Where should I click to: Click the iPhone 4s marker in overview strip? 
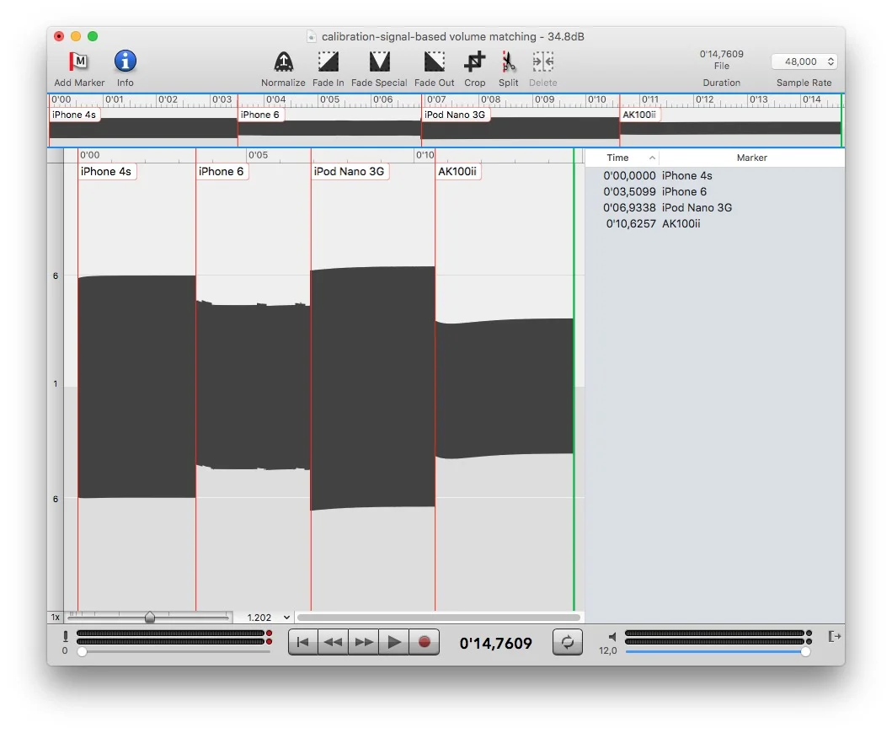[74, 115]
